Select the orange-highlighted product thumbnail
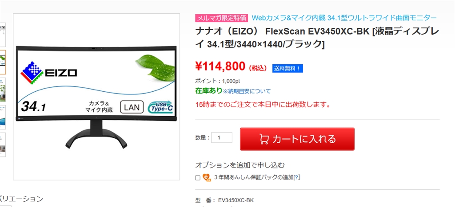The image size is (455, 207). tap(3, 62)
